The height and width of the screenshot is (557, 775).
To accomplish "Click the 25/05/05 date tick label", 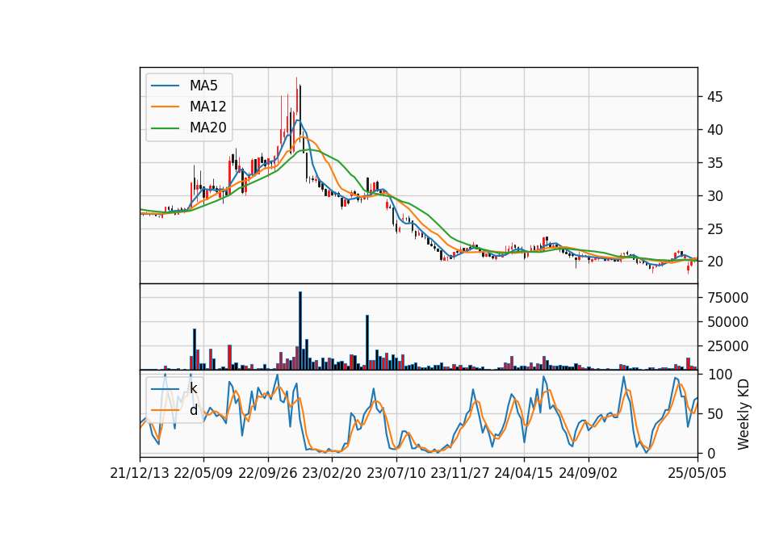I will click(697, 473).
